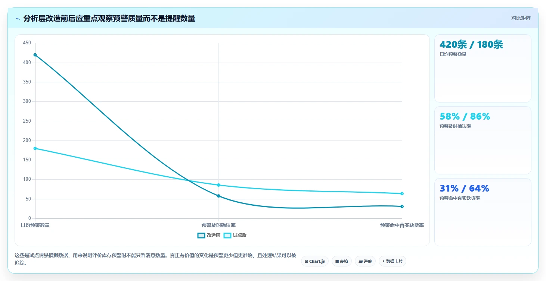Image resolution: width=546 pixels, height=281 pixels.
Task: Click the 试点后 legend color box
Action: pos(227,235)
